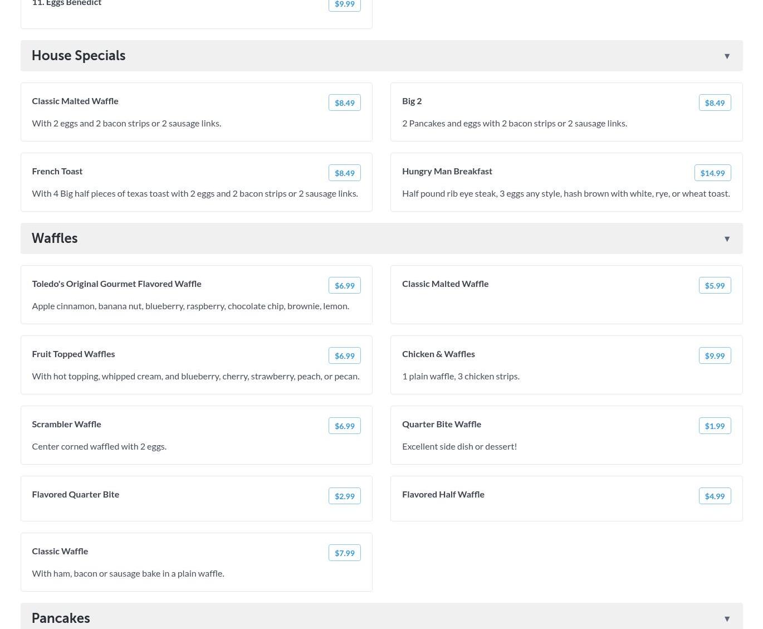This screenshot has height=629, width=763.
Task: Choose the $7.99 Classic Waffle price
Action: pos(344,553)
